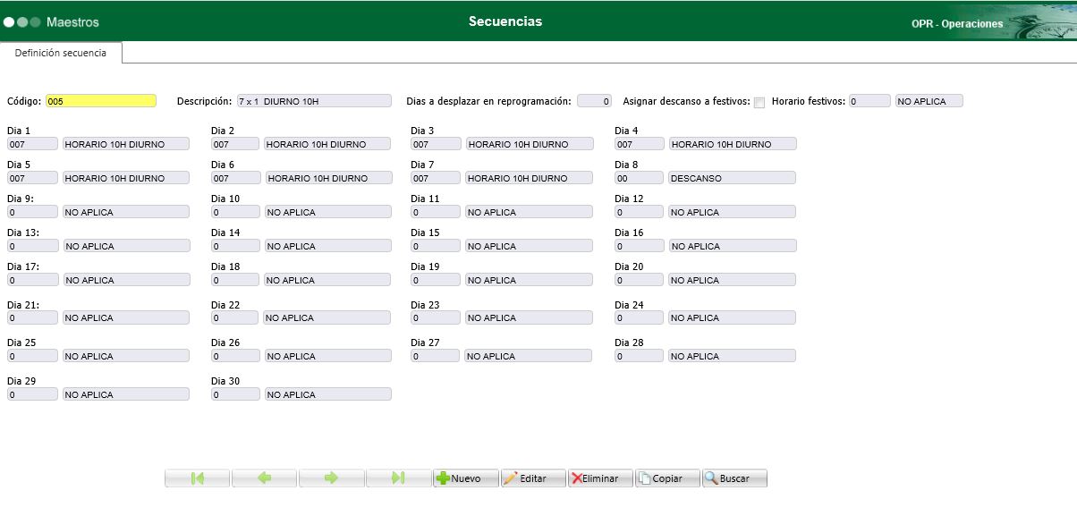
Task: Click Dias a desplazar en reprogramación field
Action: [x=594, y=101]
